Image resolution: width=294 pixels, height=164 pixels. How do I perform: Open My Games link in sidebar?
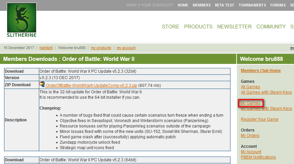pos(250,103)
